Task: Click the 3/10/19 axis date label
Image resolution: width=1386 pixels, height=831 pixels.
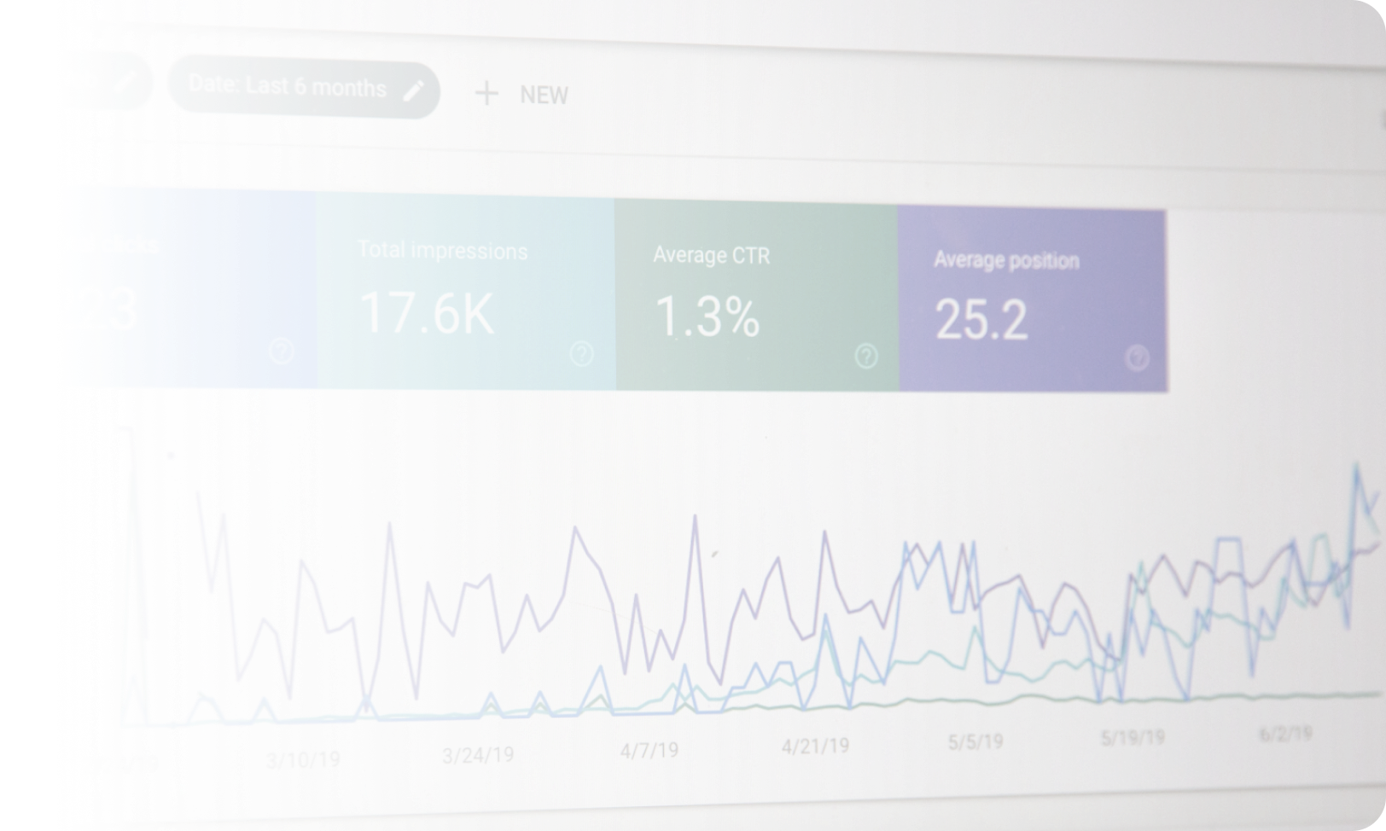Action: 303,759
